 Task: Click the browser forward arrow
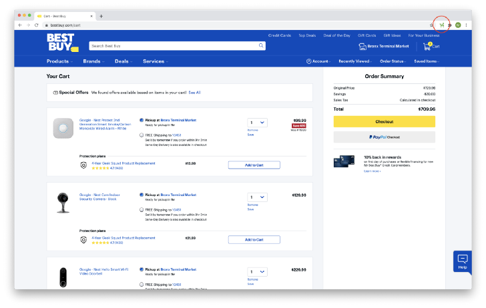[x=28, y=25]
